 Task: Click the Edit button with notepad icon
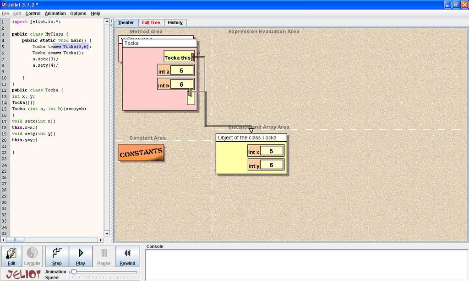(x=11, y=256)
